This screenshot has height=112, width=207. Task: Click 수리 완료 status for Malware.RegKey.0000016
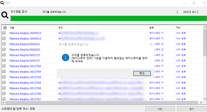coord(181,38)
